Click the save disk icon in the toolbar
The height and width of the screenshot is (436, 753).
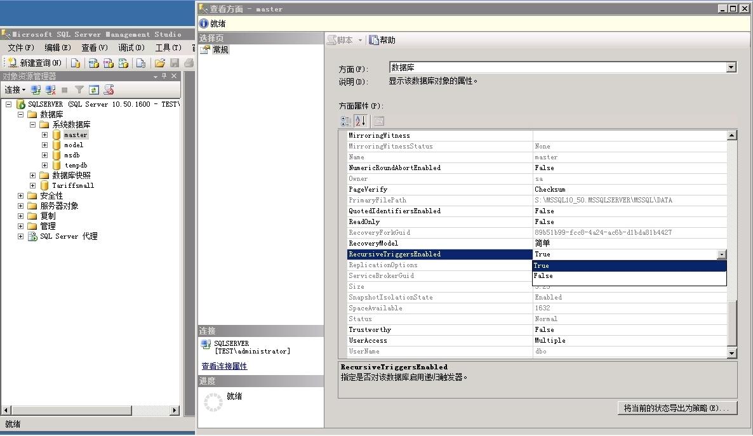(x=175, y=63)
